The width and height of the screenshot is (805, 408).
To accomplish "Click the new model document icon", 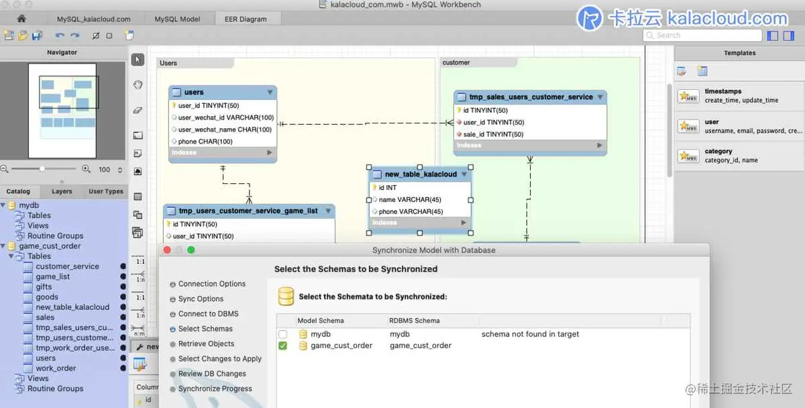I will click(9, 35).
